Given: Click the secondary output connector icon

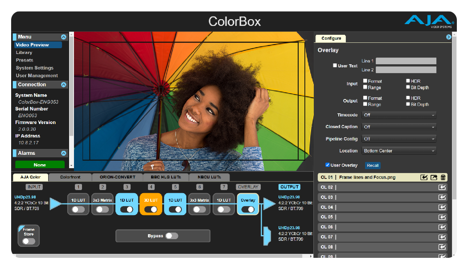Looking at the screenshot, I should [x=267, y=236].
